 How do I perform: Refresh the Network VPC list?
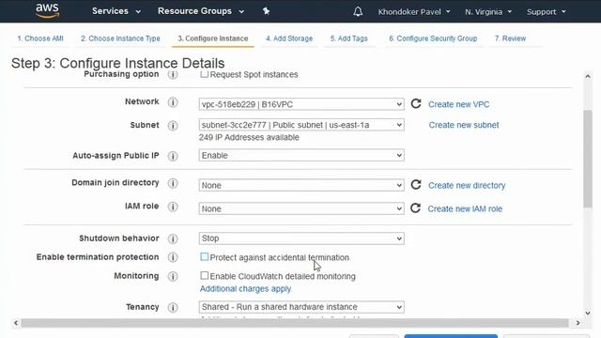416,104
